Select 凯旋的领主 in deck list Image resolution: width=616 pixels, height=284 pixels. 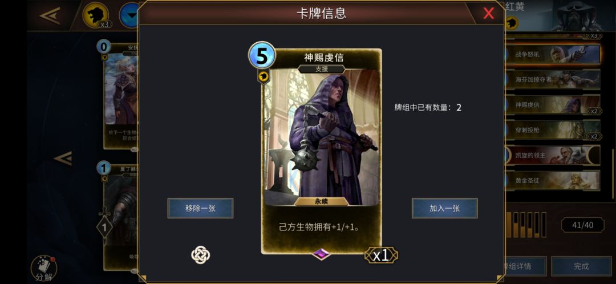pos(553,155)
